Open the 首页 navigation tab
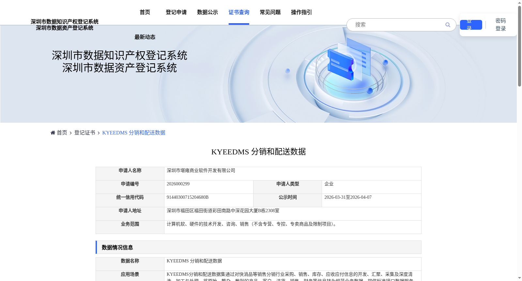The image size is (522, 281). click(x=145, y=12)
